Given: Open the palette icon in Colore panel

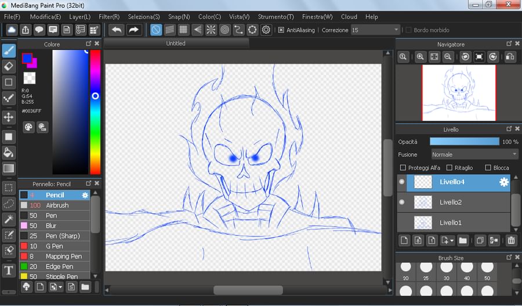Looking at the screenshot, I should point(28,127).
